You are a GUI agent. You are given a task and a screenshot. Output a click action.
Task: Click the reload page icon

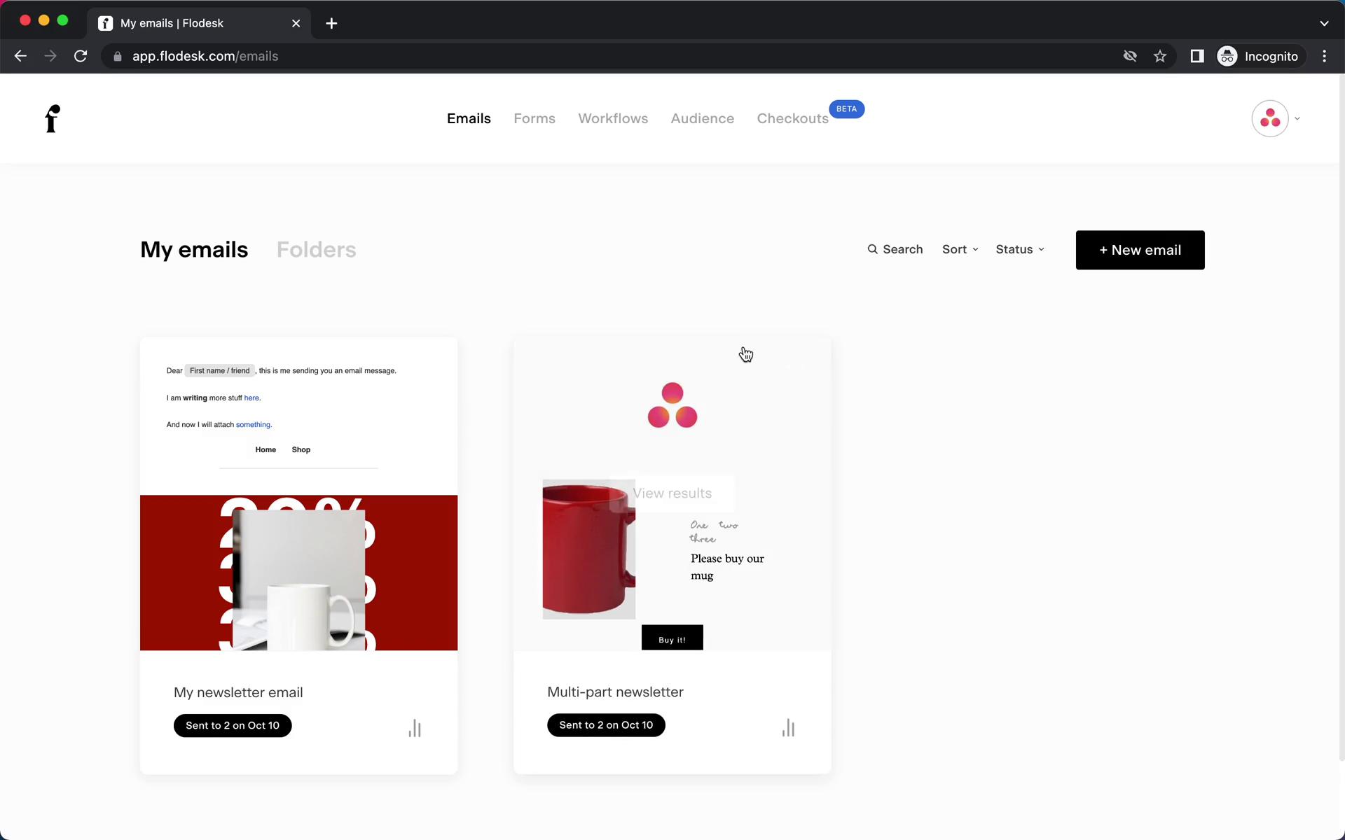click(82, 56)
